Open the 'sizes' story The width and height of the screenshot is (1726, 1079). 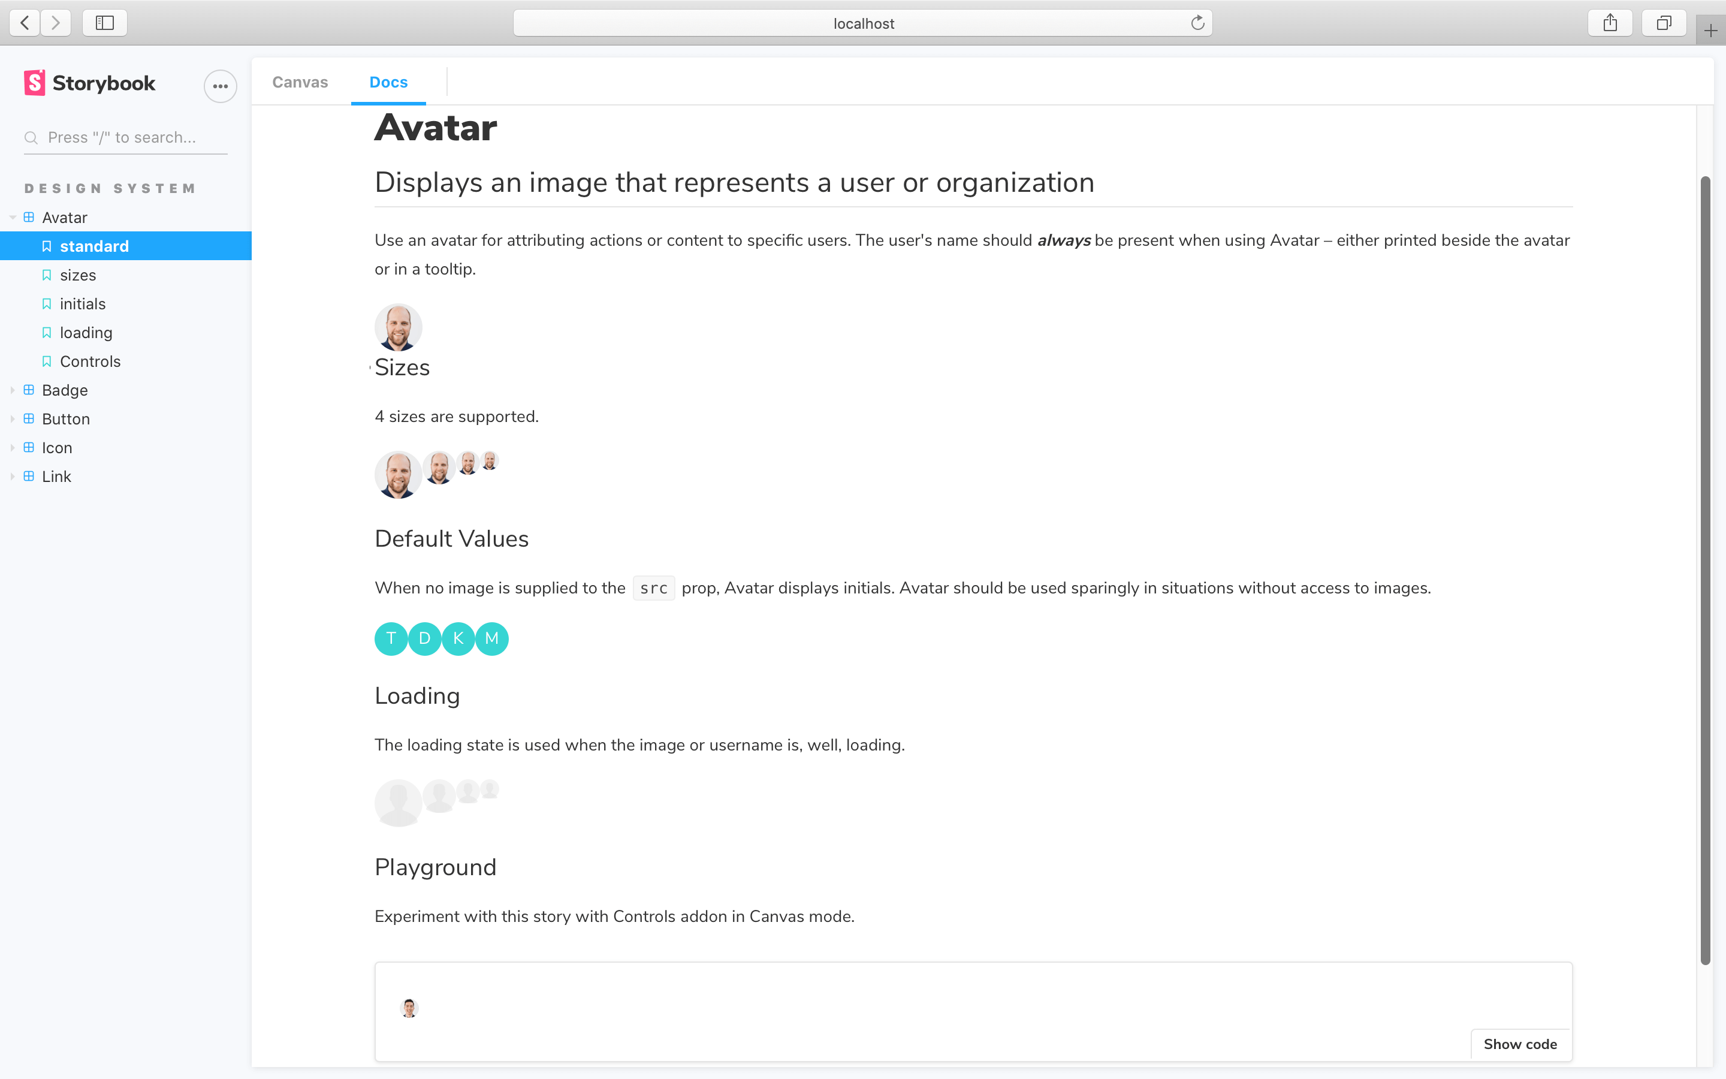[78, 275]
